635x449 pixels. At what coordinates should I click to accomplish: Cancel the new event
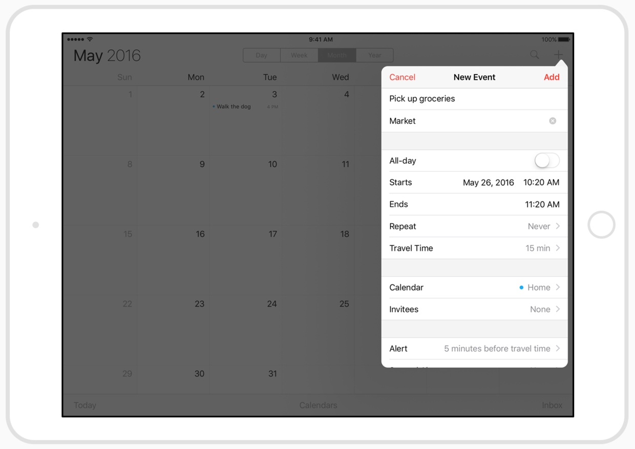pos(402,77)
